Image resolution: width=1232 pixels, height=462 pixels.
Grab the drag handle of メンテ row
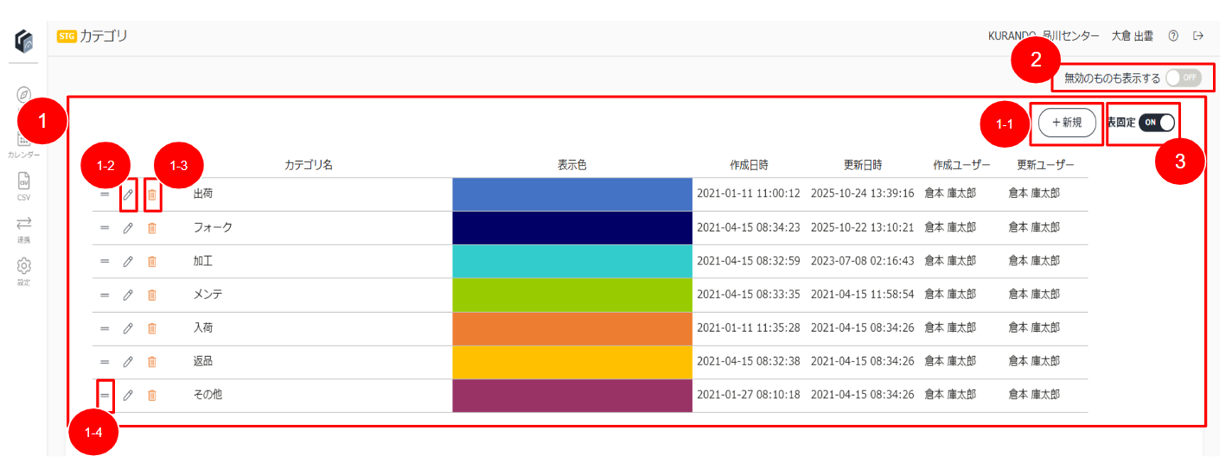point(105,294)
